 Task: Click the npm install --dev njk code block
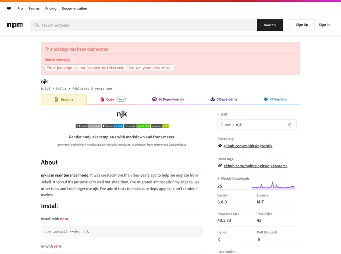[x=122, y=232]
